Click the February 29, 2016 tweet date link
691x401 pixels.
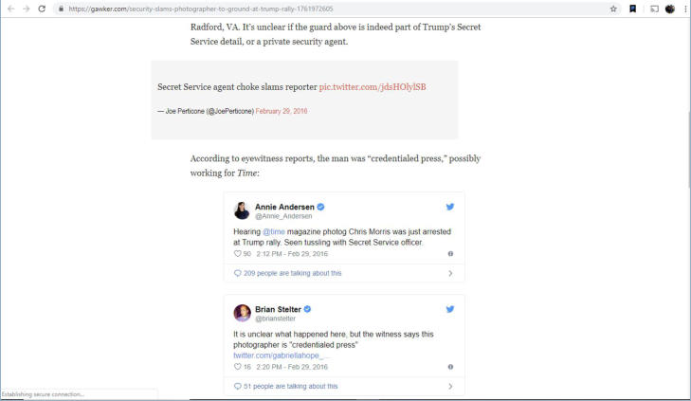point(282,111)
